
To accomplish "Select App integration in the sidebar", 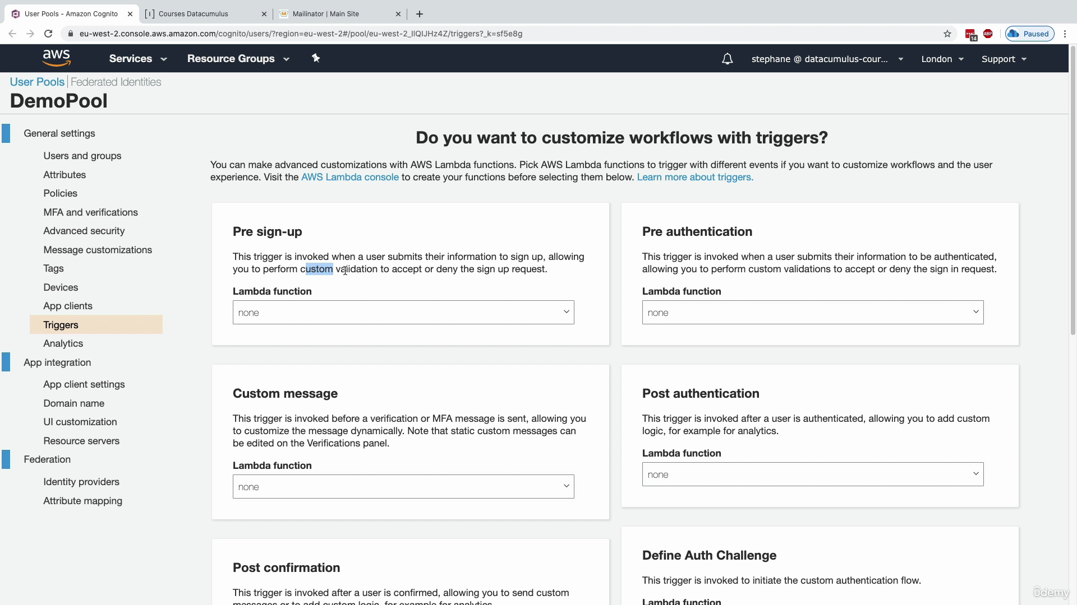I will pyautogui.click(x=57, y=362).
